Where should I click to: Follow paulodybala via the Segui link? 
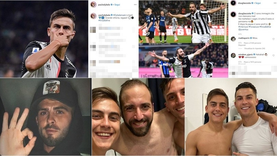click(x=117, y=5)
